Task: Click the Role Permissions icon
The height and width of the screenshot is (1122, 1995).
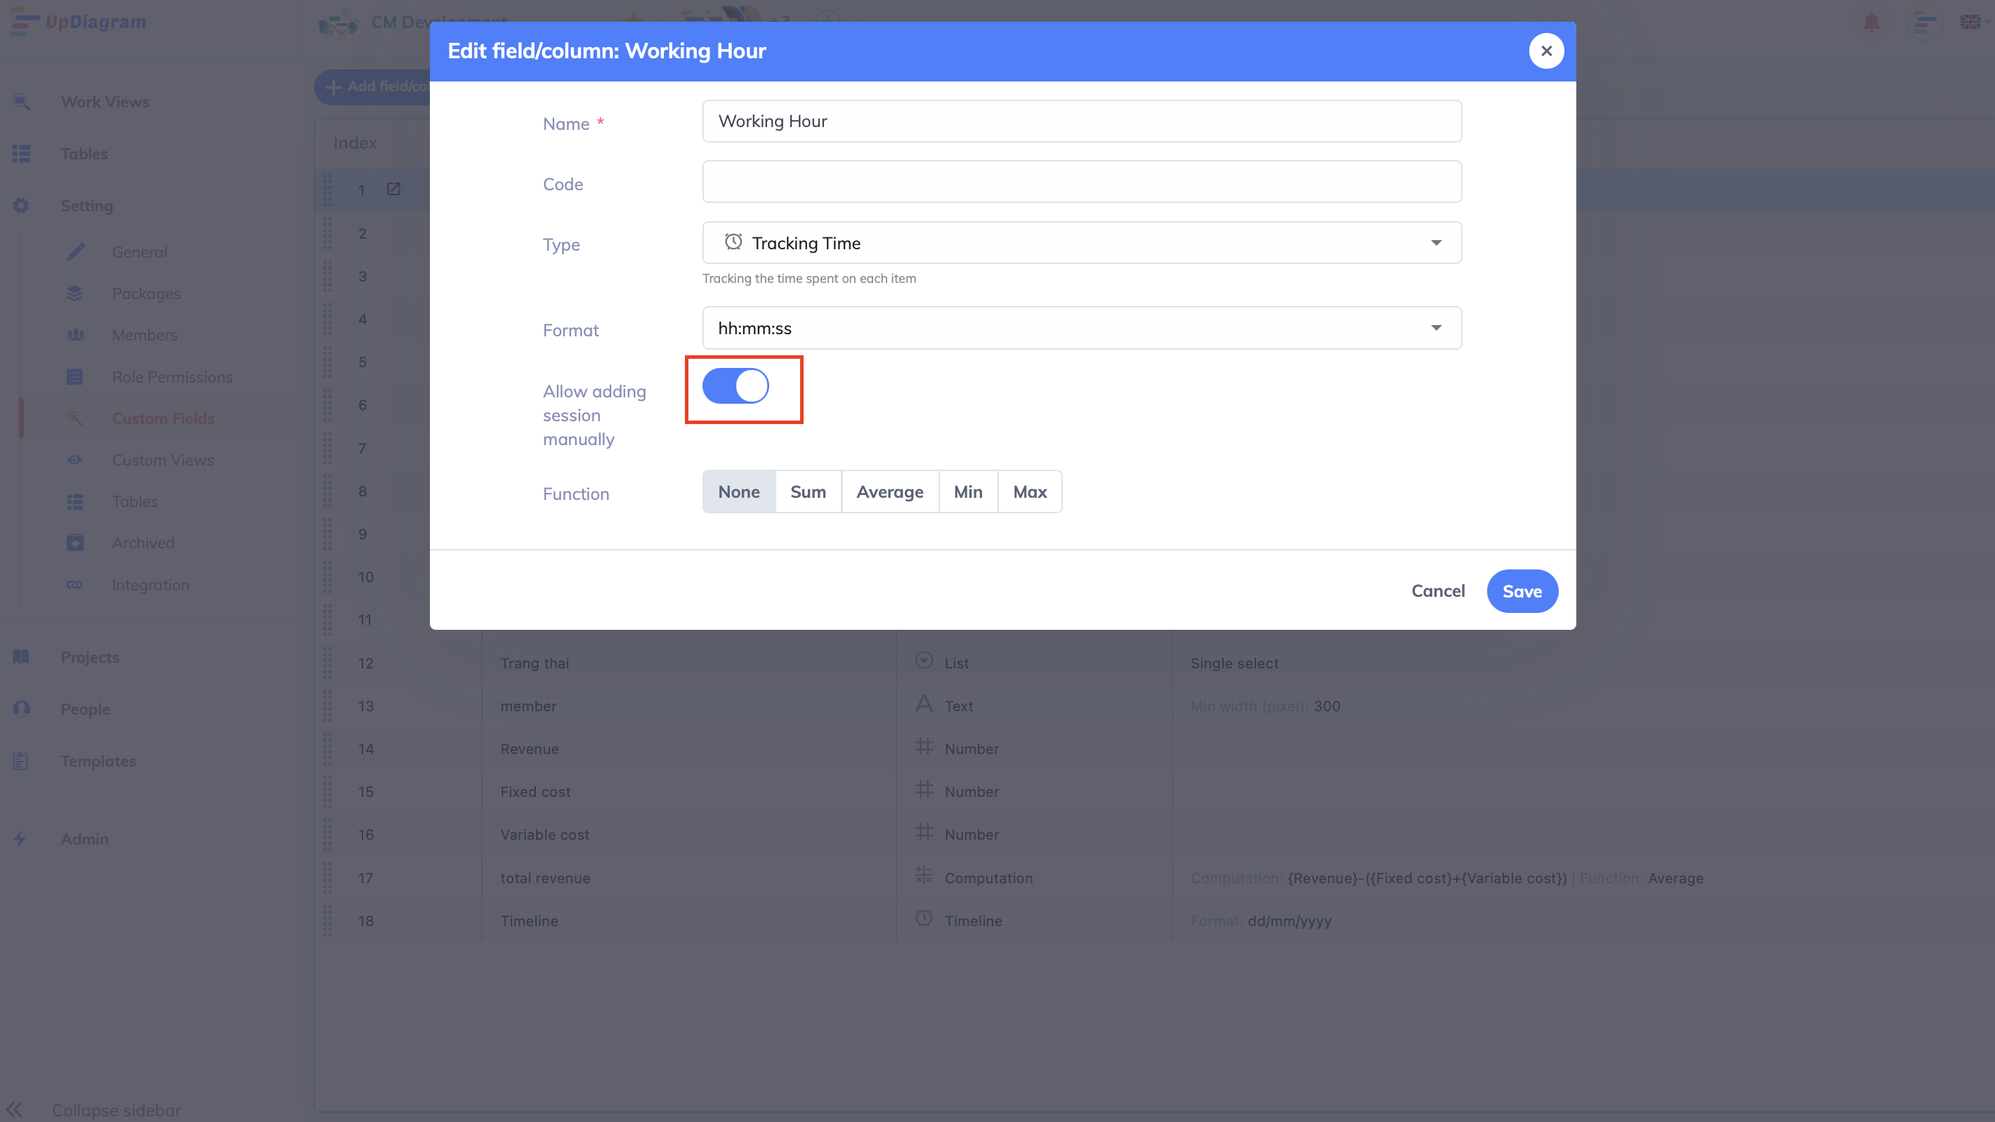Action: point(74,377)
